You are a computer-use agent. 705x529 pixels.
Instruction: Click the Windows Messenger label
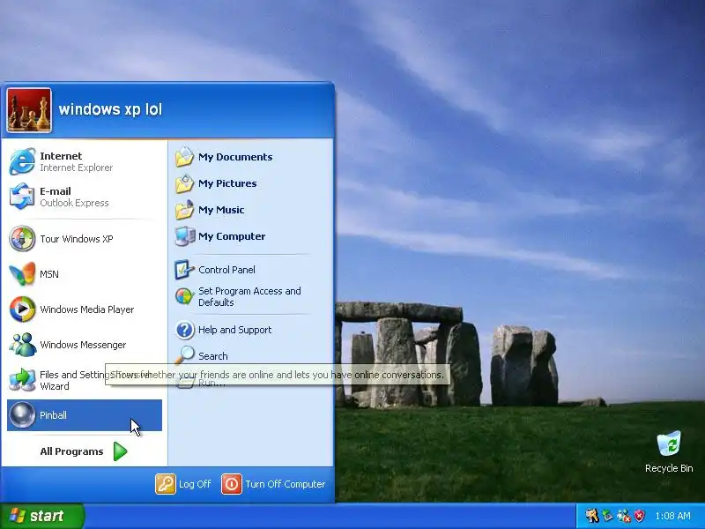point(83,345)
